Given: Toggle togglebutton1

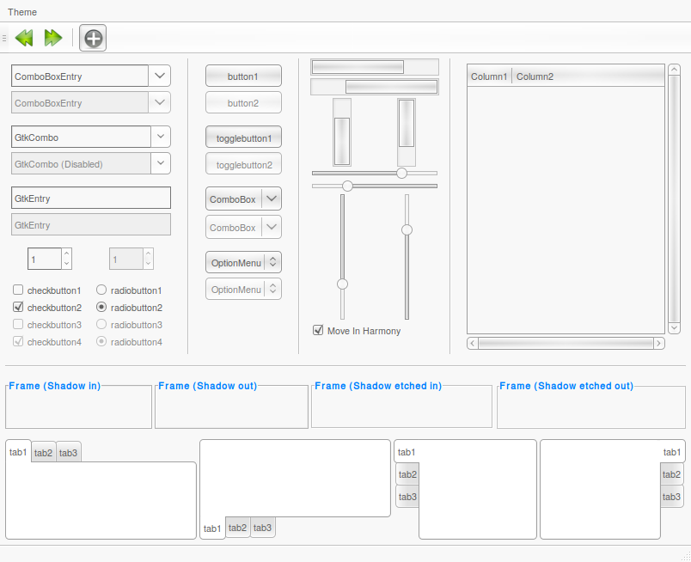Looking at the screenshot, I should (243, 137).
